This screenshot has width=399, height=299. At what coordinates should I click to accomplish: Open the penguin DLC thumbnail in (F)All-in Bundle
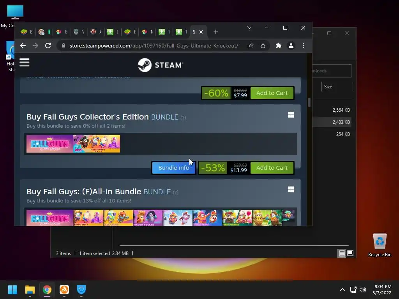click(178, 218)
